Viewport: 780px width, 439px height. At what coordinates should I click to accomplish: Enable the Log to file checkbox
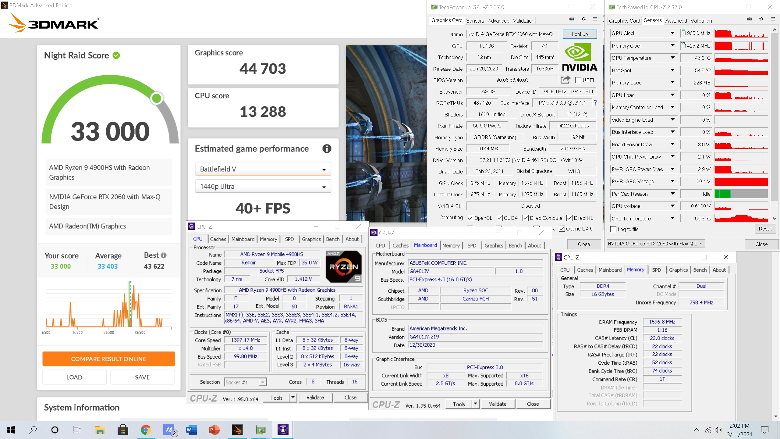[613, 229]
